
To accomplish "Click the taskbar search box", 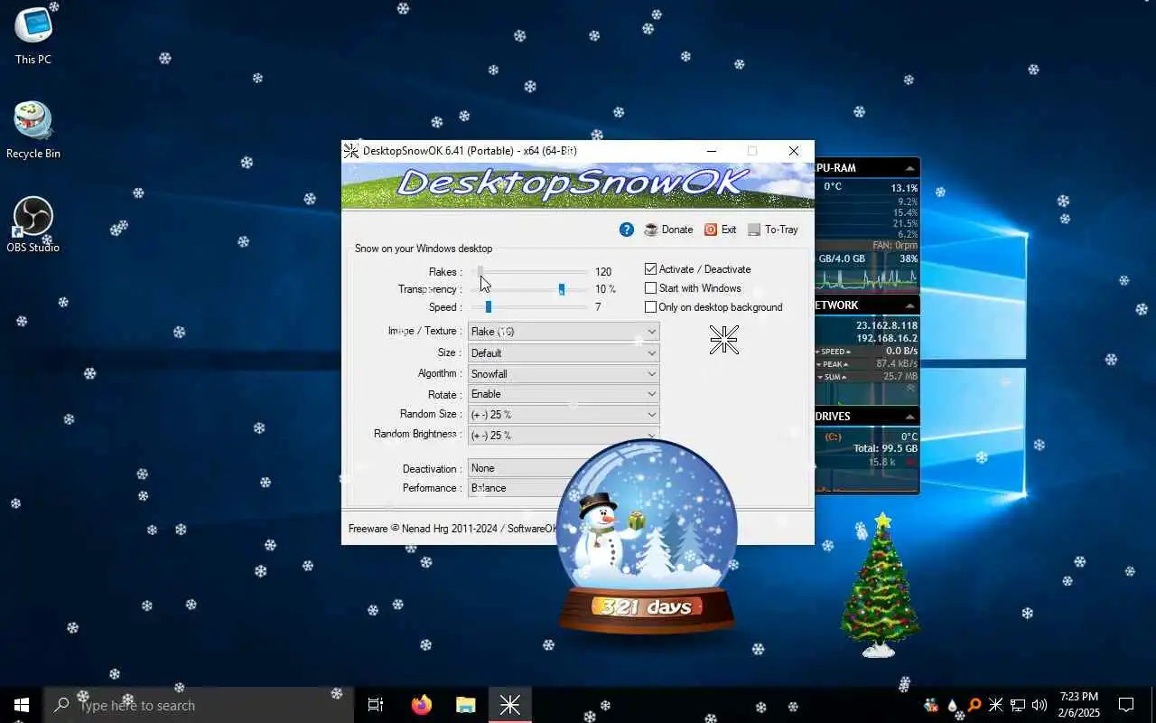I will [x=199, y=705].
